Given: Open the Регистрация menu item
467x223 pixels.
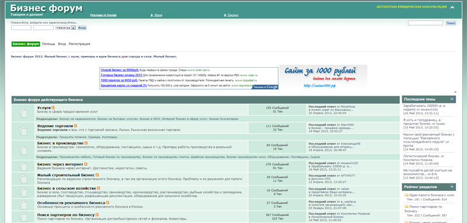Looking at the screenshot, I should point(79,44).
